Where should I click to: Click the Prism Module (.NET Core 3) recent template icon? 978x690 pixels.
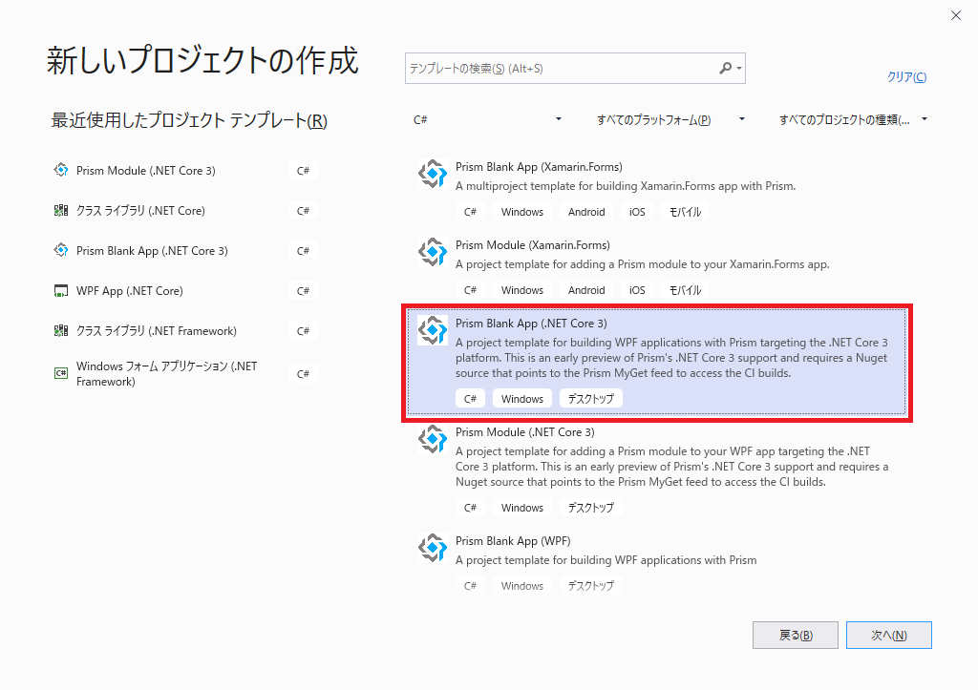pyautogui.click(x=60, y=170)
